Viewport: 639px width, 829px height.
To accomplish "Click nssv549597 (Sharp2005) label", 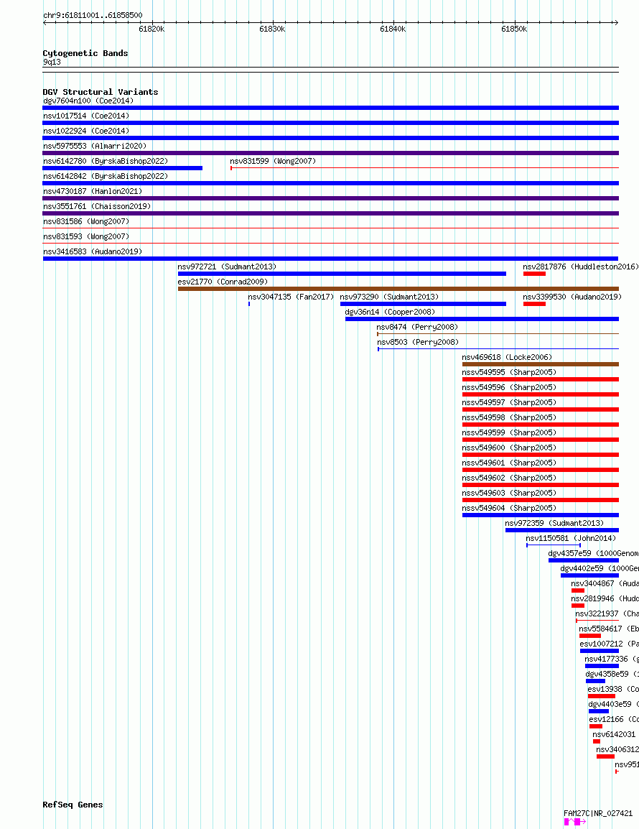I will (509, 402).
